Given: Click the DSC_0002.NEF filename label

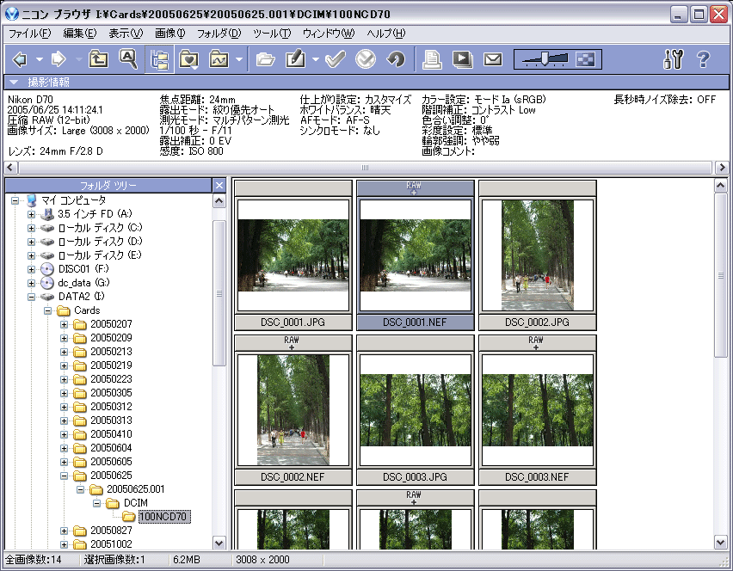Looking at the screenshot, I should click(x=293, y=477).
